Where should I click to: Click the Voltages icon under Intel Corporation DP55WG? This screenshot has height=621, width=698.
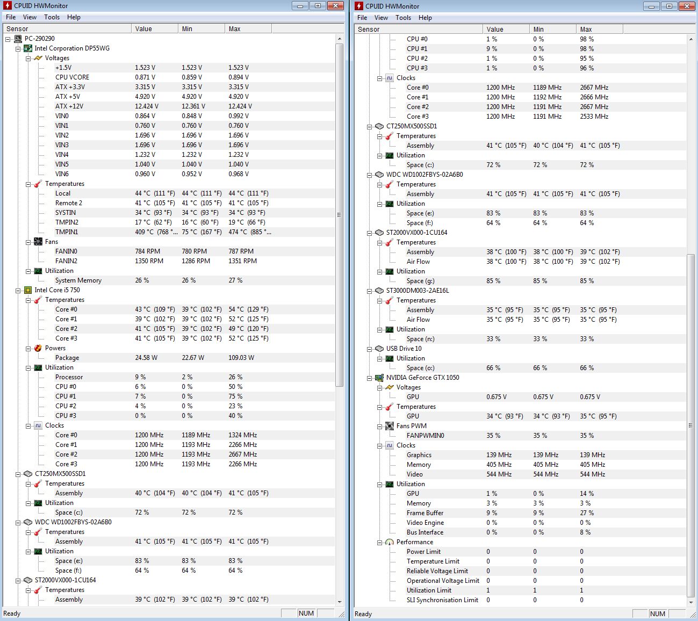38,58
